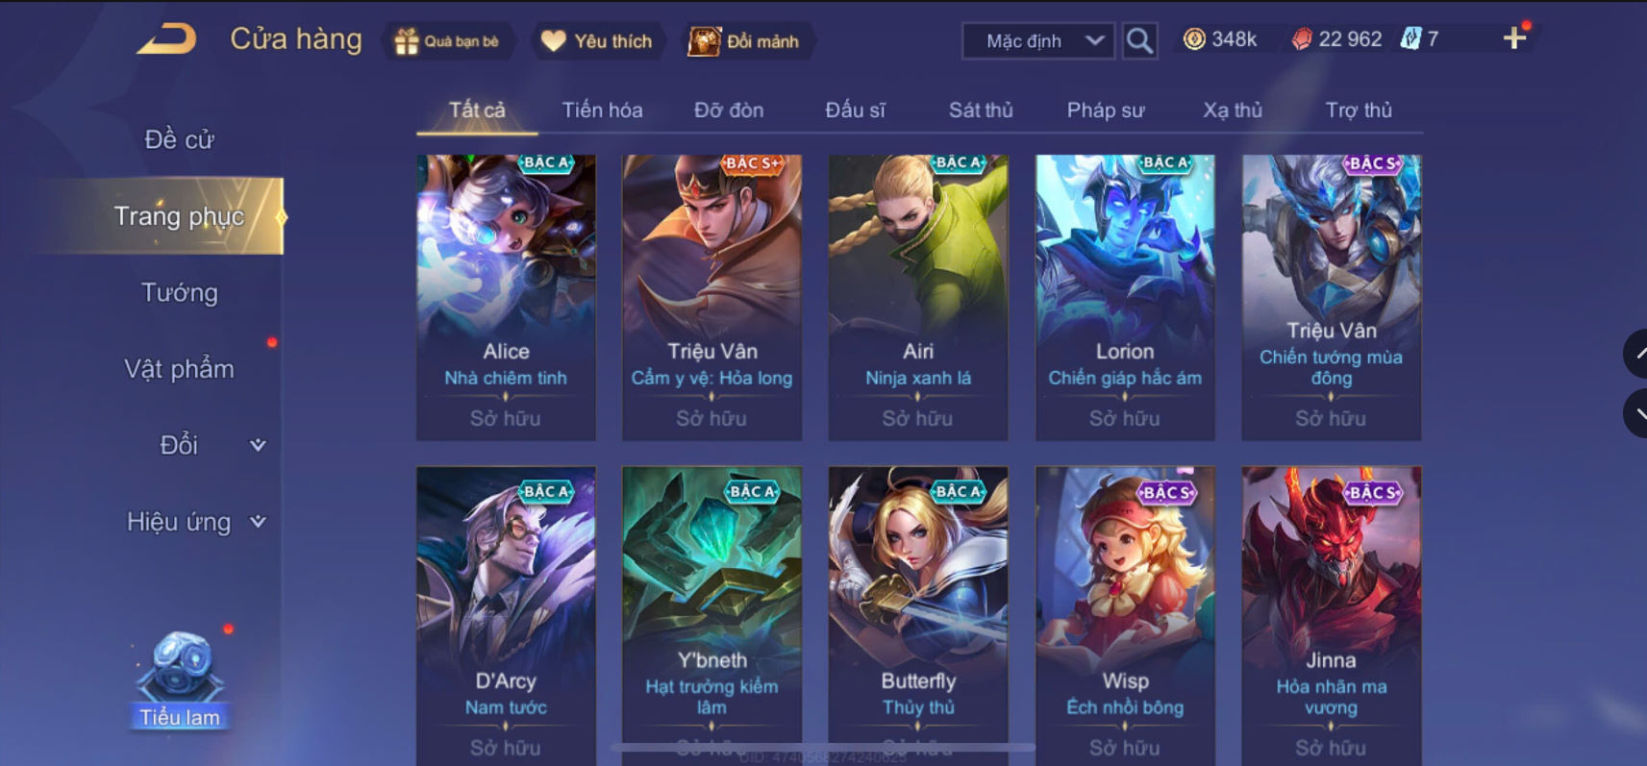This screenshot has height=766, width=1647.
Task: Click the search magnifier icon
Action: 1139,40
